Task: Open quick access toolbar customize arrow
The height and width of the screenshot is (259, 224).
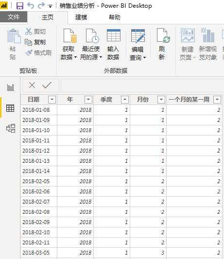Action: pos(50,6)
